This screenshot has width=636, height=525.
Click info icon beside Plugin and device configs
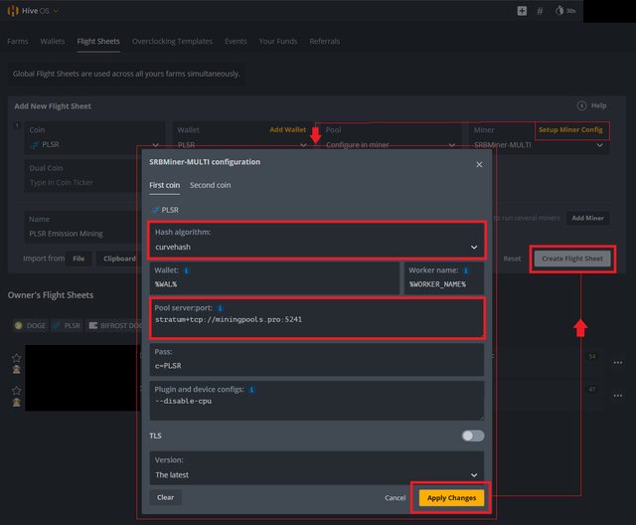251,390
